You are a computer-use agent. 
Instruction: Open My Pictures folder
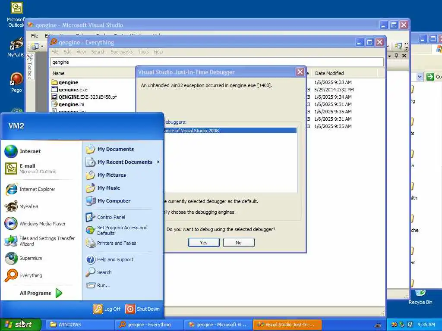[106, 175]
